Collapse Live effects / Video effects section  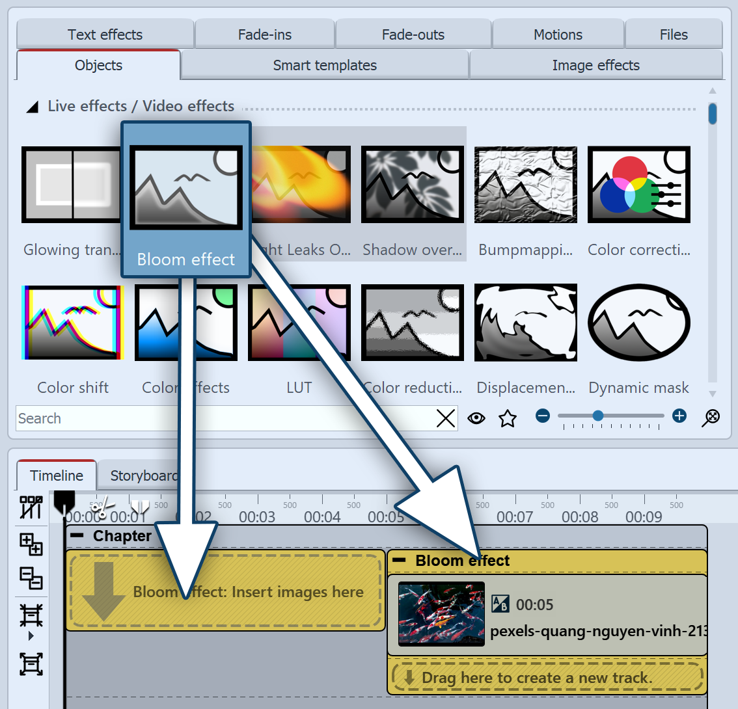click(x=32, y=107)
